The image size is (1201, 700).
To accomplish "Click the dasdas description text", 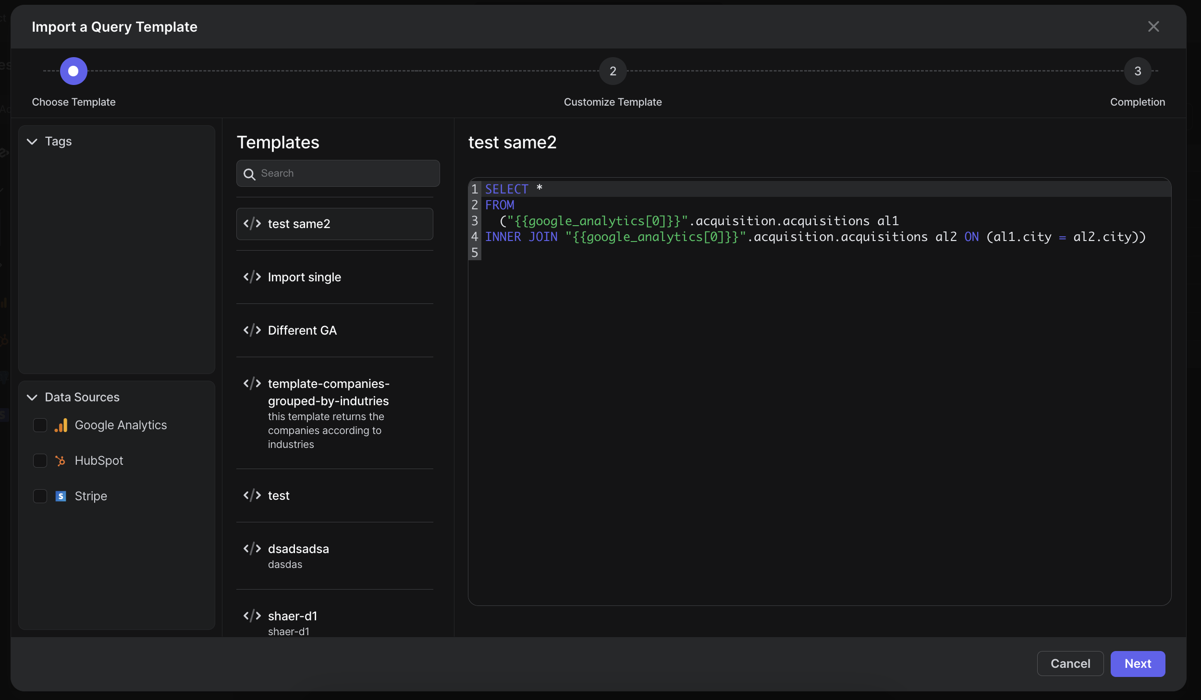I will pyautogui.click(x=285, y=565).
